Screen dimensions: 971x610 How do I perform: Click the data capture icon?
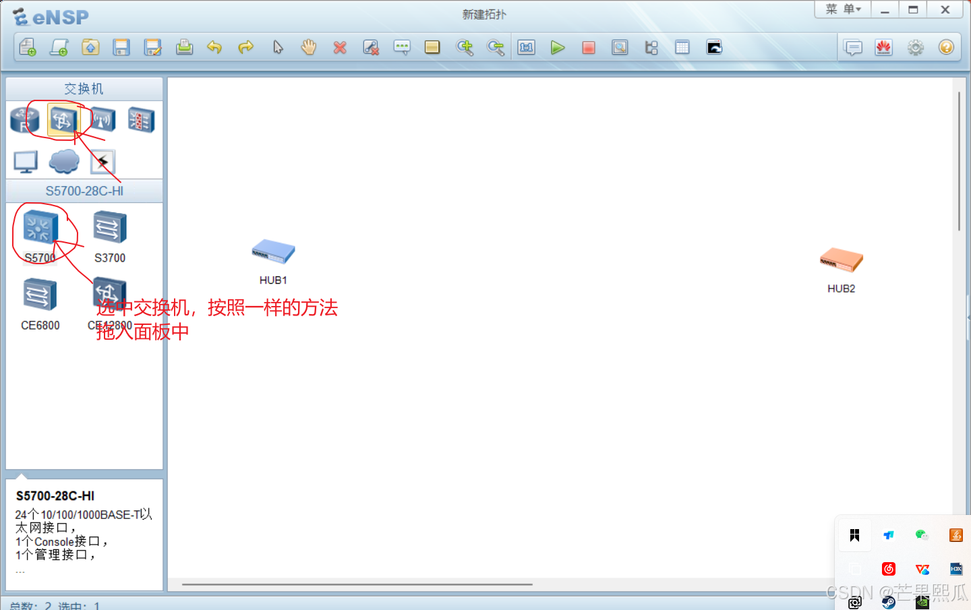pos(620,47)
